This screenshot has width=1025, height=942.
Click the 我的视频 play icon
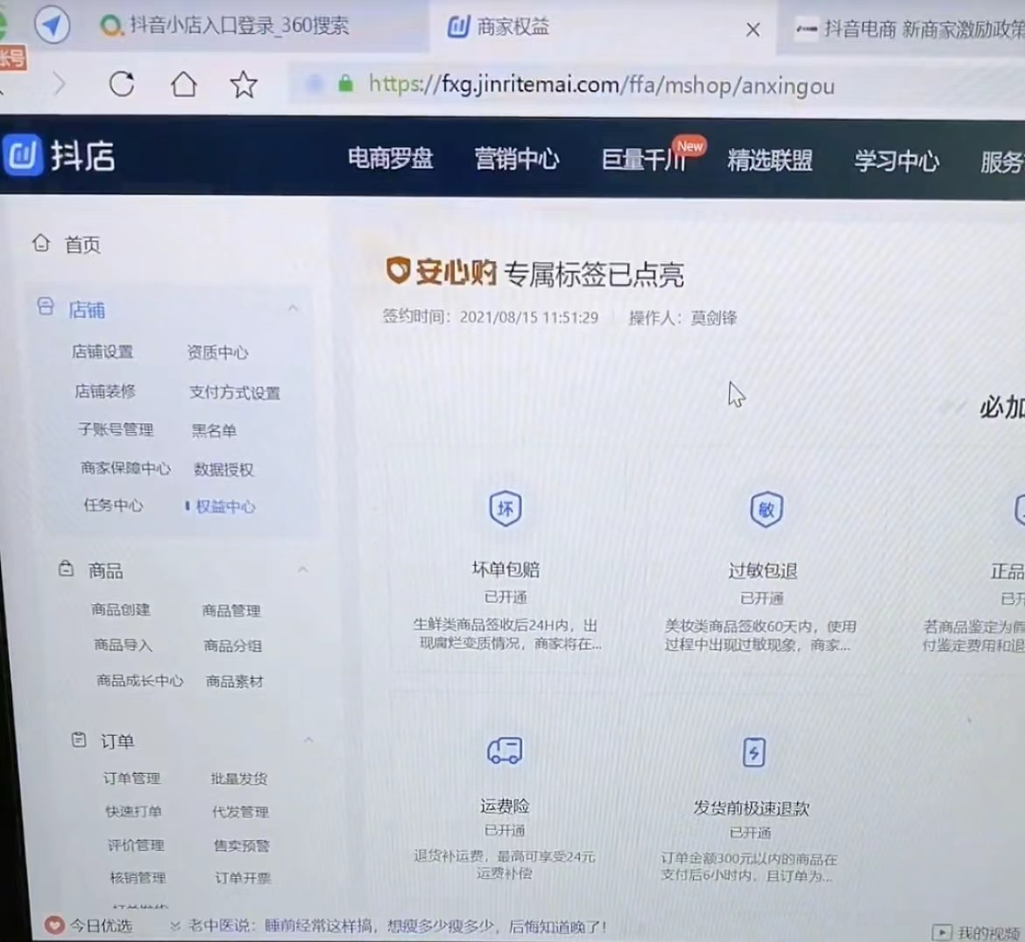point(941,932)
